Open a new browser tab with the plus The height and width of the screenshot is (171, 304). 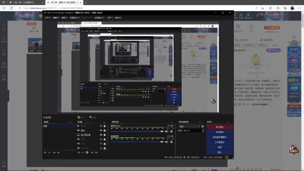(86, 3)
